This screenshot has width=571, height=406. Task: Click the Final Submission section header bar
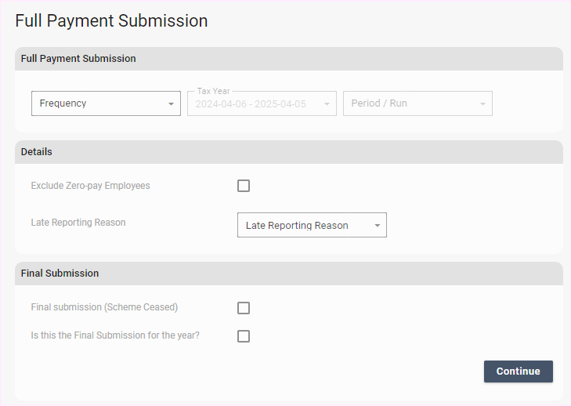[x=288, y=274]
